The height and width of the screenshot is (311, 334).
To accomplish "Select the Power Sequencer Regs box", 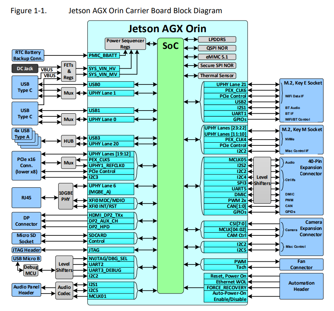I will (125, 44).
